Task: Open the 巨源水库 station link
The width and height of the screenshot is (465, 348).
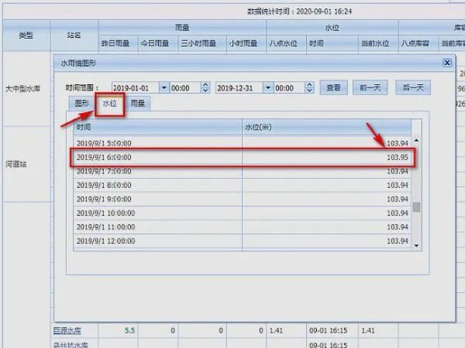Action: coord(67,330)
